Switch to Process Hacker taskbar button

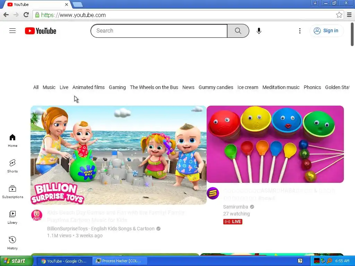(120, 261)
